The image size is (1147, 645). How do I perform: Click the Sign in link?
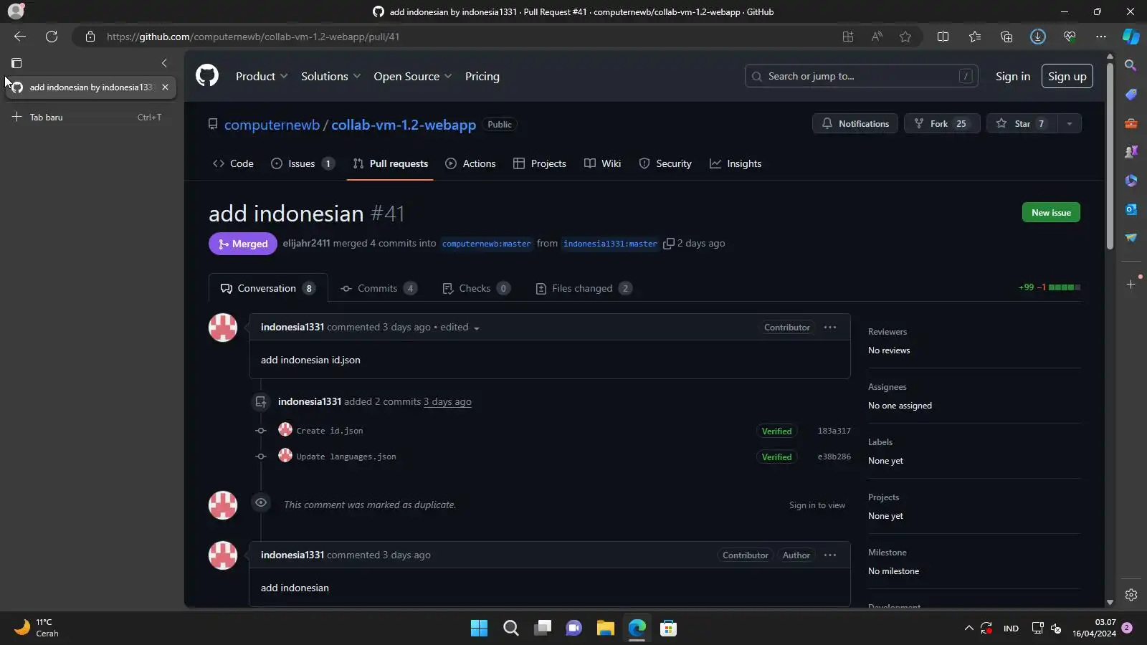pos(1012,76)
